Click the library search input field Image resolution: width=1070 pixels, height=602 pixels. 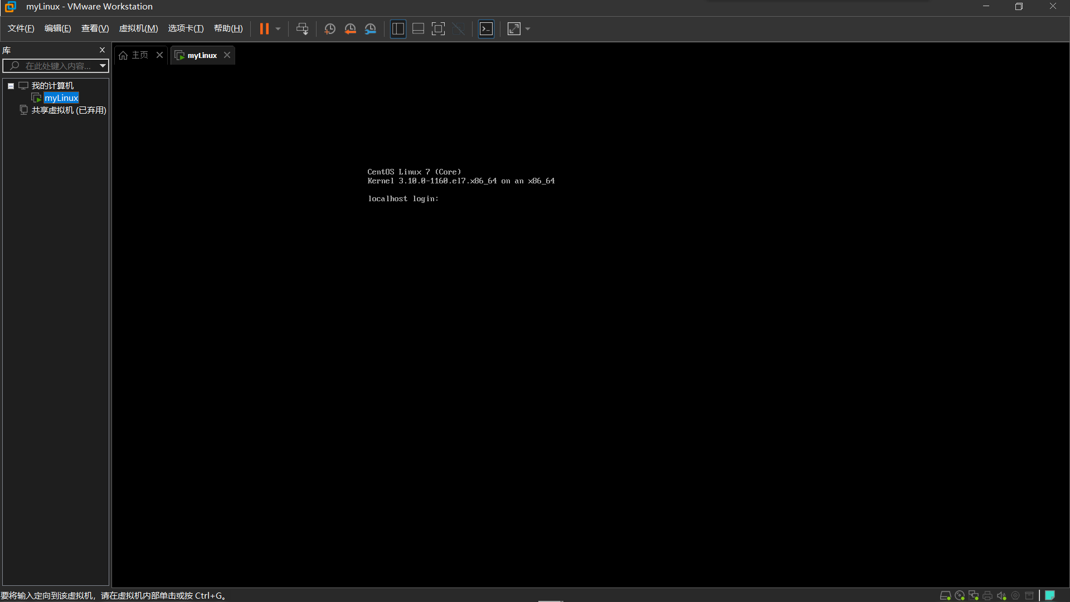(56, 66)
